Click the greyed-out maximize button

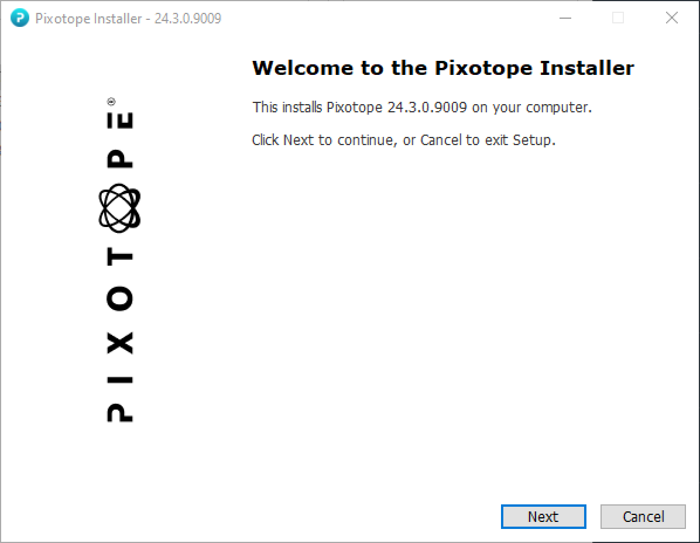coord(618,19)
